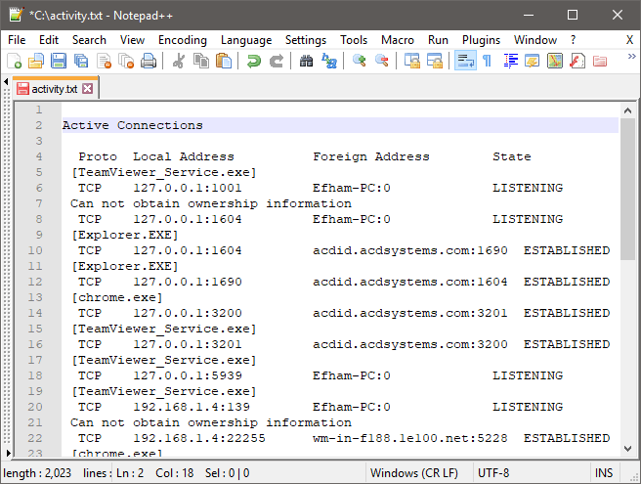Click the vertical scrollbar down arrow
Viewport: 641px width, 484px height.
tap(627, 449)
